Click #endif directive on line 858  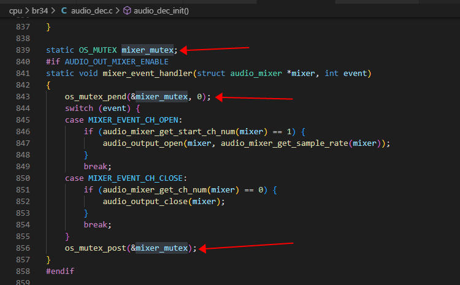[60, 272]
